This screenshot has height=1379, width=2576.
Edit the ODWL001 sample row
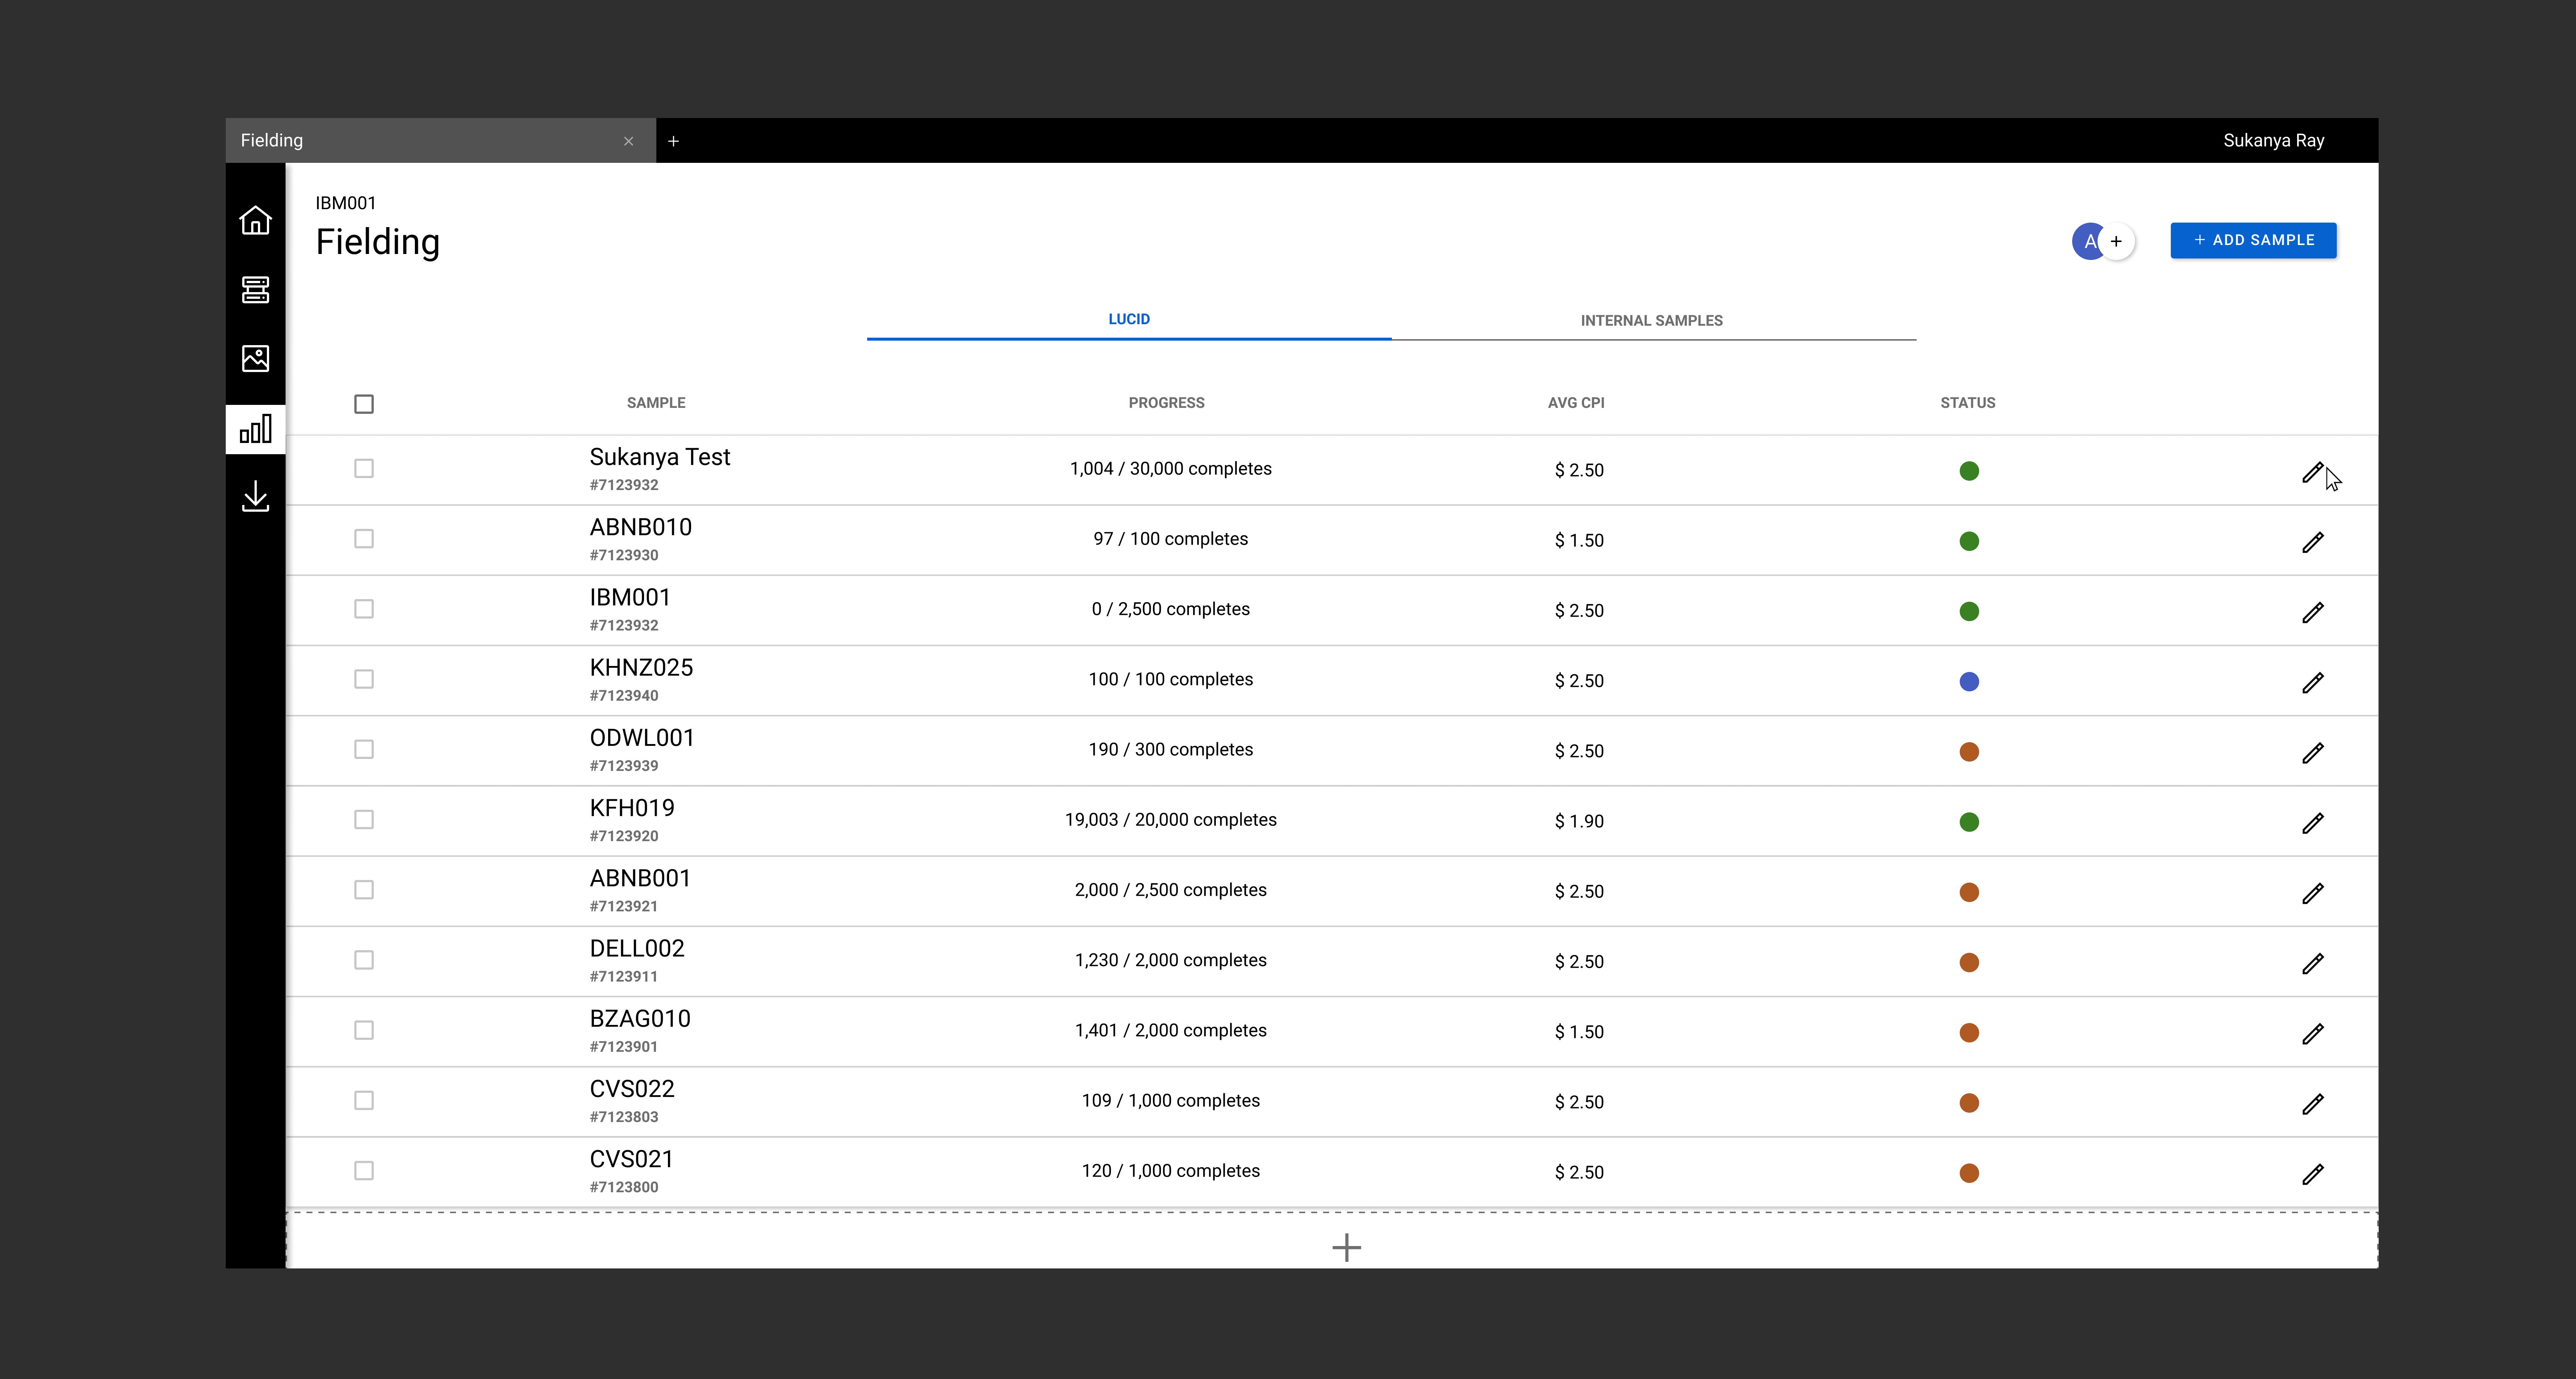[x=2312, y=753]
